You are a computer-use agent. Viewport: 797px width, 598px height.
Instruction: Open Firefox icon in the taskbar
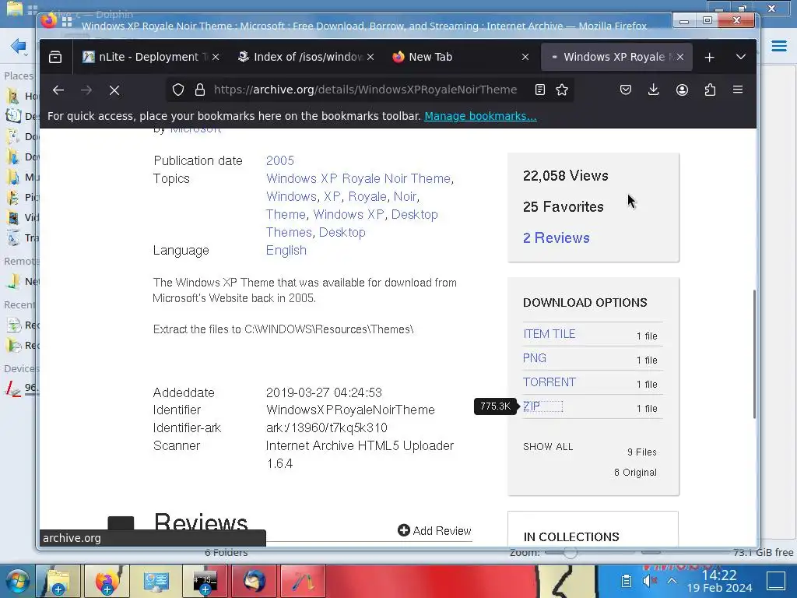click(106, 581)
